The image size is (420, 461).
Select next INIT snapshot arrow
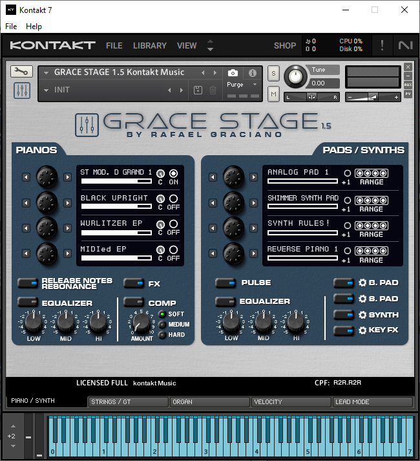pos(182,91)
